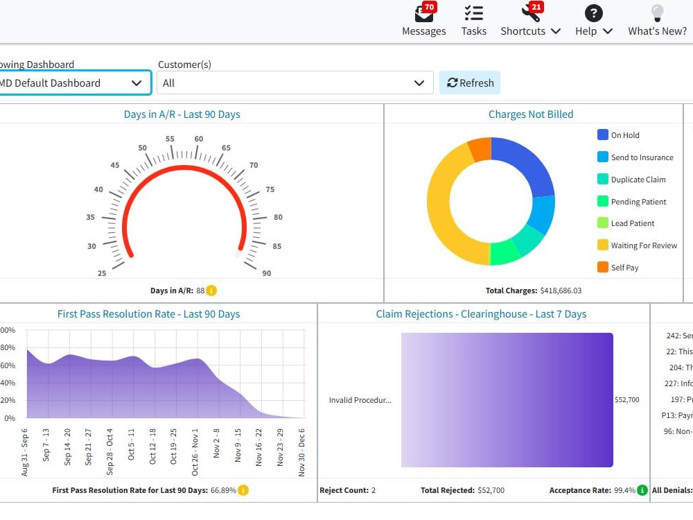
Task: Click the orange Self Pay donut segment
Action: click(481, 149)
